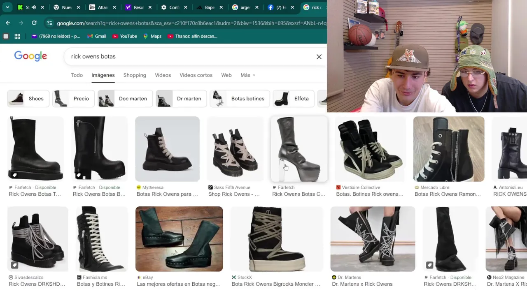This screenshot has width=527, height=296.
Task: Switch to the Todo results tab
Action: click(77, 75)
